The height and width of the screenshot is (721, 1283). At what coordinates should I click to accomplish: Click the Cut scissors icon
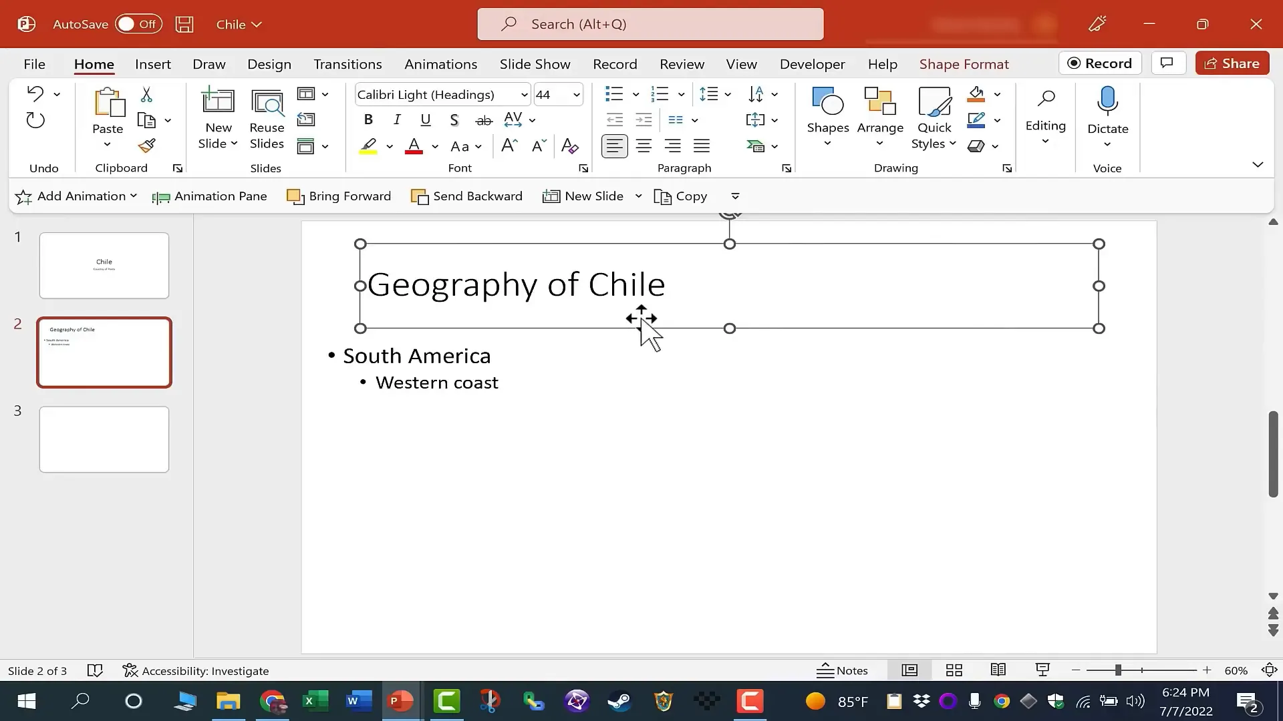point(146,94)
